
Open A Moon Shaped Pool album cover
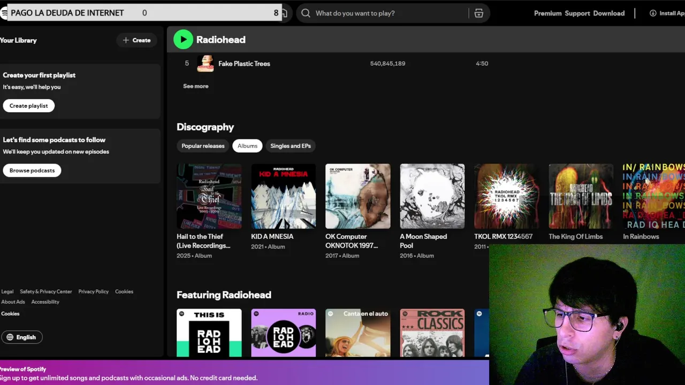pyautogui.click(x=432, y=196)
